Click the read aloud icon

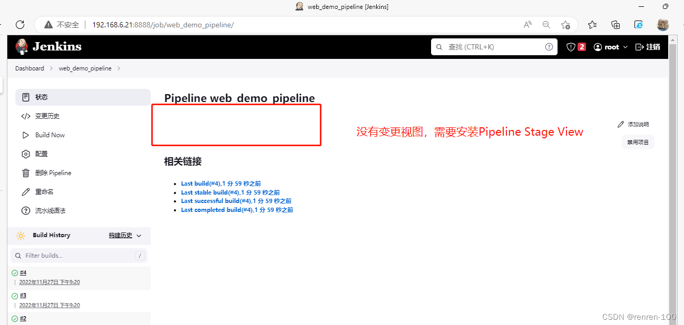527,24
